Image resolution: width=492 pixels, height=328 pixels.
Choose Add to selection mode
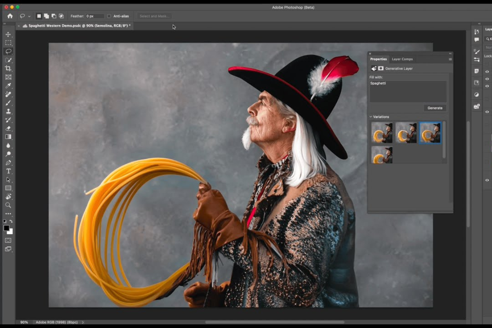[46, 16]
